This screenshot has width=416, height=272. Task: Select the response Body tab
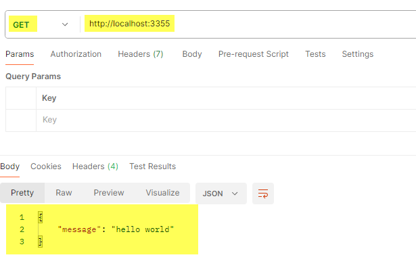pyautogui.click(x=10, y=166)
